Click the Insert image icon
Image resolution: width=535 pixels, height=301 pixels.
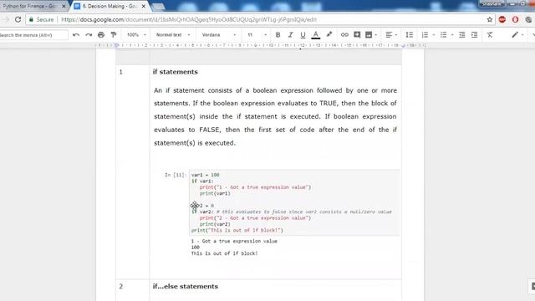pos(369,35)
